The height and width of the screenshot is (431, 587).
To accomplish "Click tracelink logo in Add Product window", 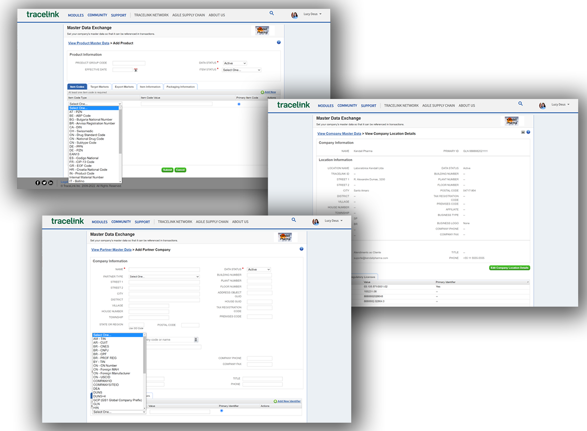I will (42, 14).
